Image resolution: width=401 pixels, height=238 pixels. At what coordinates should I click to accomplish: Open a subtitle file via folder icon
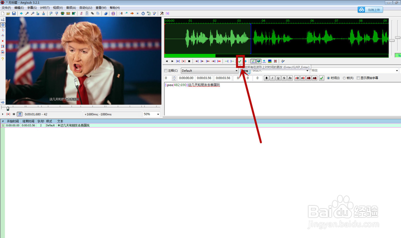(x=8, y=13)
